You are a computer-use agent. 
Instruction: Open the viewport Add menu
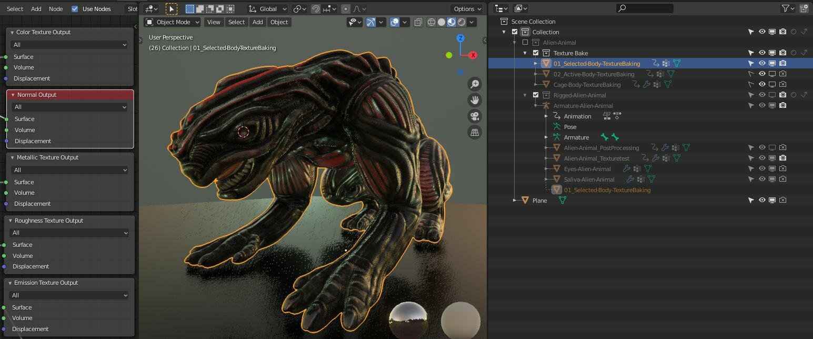pos(257,22)
